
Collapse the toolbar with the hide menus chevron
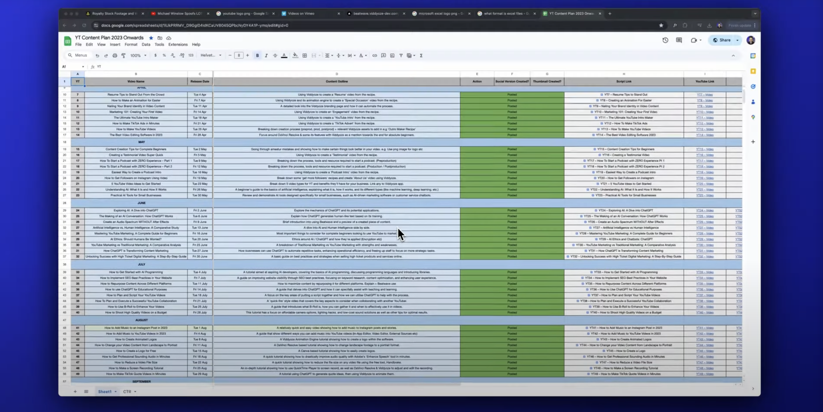[x=733, y=56]
